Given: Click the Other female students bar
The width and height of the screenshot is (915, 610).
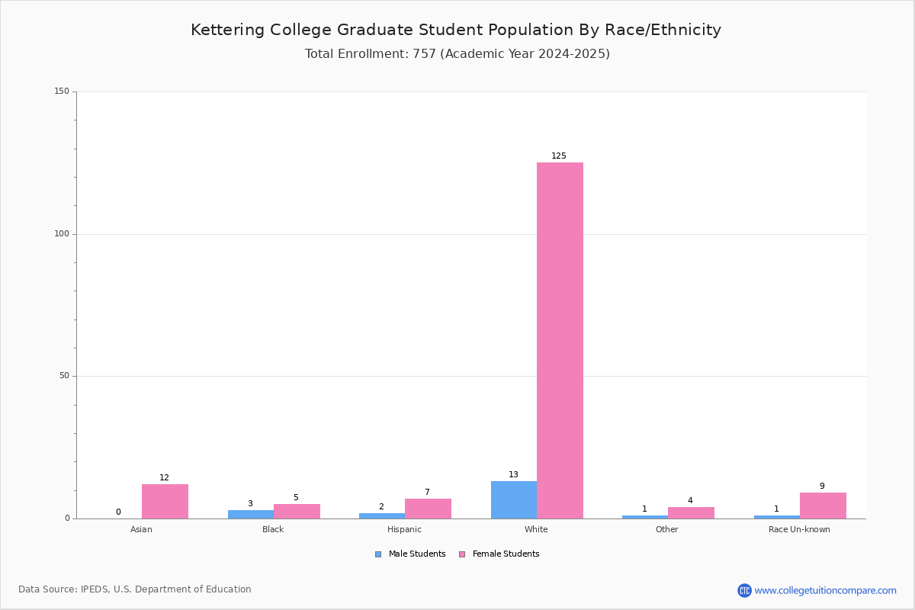Looking at the screenshot, I should point(691,513).
